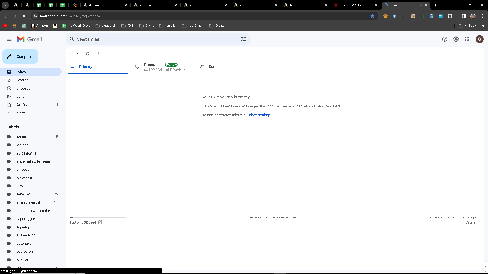Screen dimensions: 488x274
Task: Tick the select all checkbox
Action: [x=72, y=54]
